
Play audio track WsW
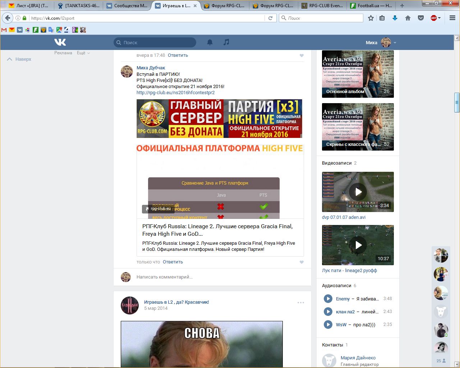tap(328, 325)
